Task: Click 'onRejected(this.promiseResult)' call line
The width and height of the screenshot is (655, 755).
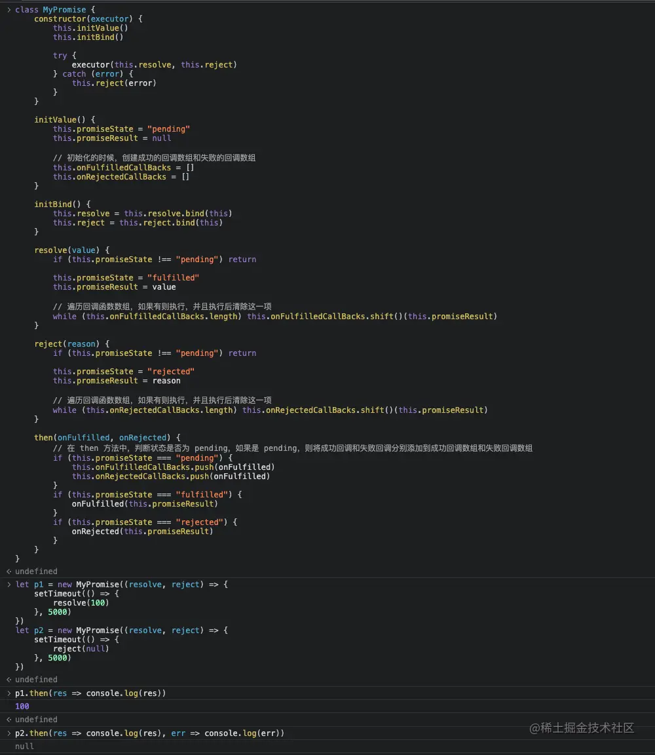Action: 142,531
